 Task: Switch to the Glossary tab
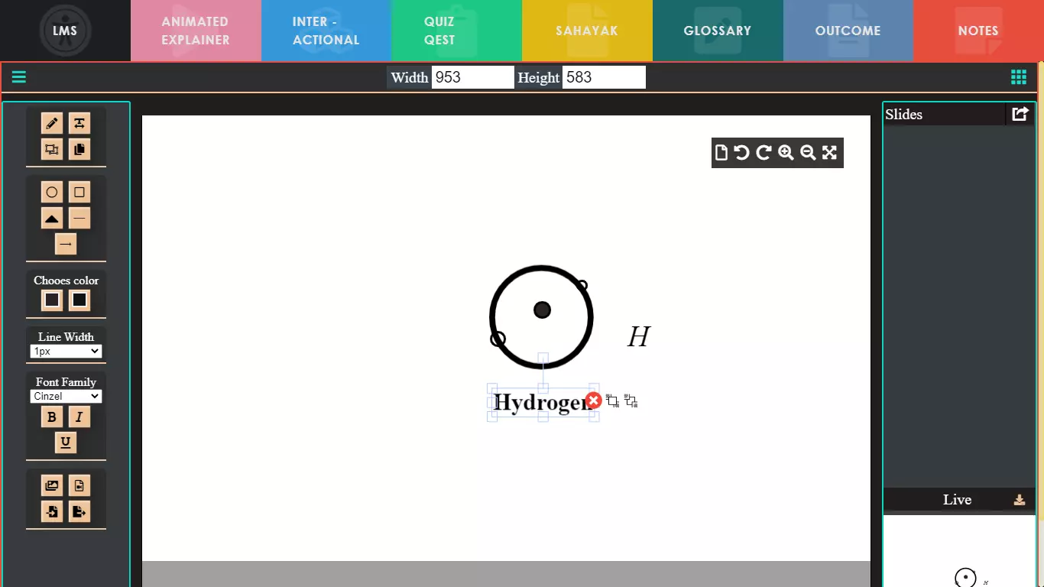click(x=718, y=31)
